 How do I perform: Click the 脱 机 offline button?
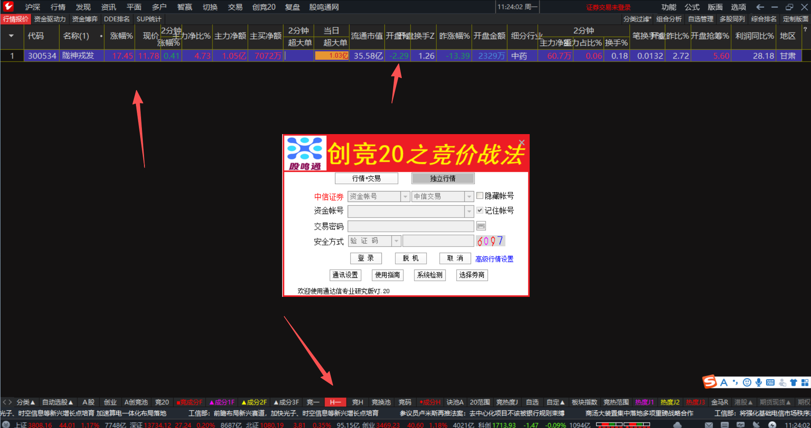(x=411, y=258)
